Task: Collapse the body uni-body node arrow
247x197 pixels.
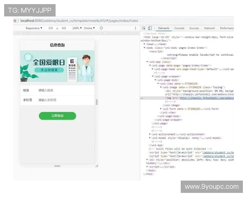Action: tap(144, 48)
